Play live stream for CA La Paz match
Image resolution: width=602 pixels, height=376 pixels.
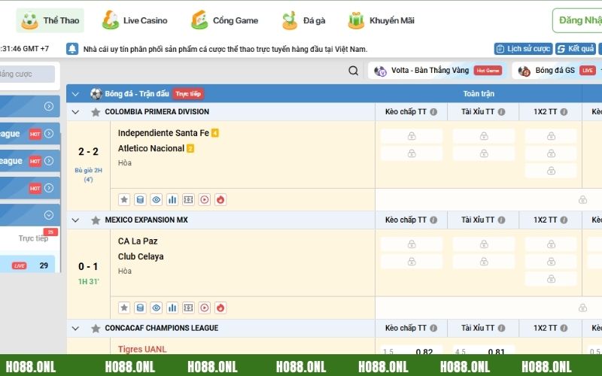pos(204,308)
